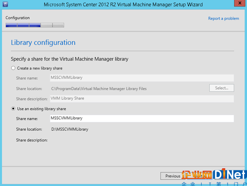Click the setup wizard title bar icon
This screenshot has height=186, width=247.
(x=5, y=4)
